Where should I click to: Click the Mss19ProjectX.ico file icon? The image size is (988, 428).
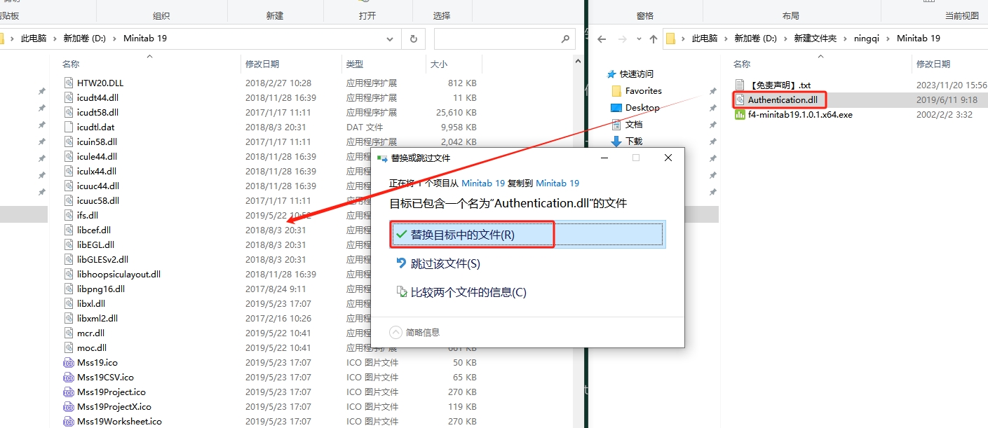pyautogui.click(x=68, y=406)
